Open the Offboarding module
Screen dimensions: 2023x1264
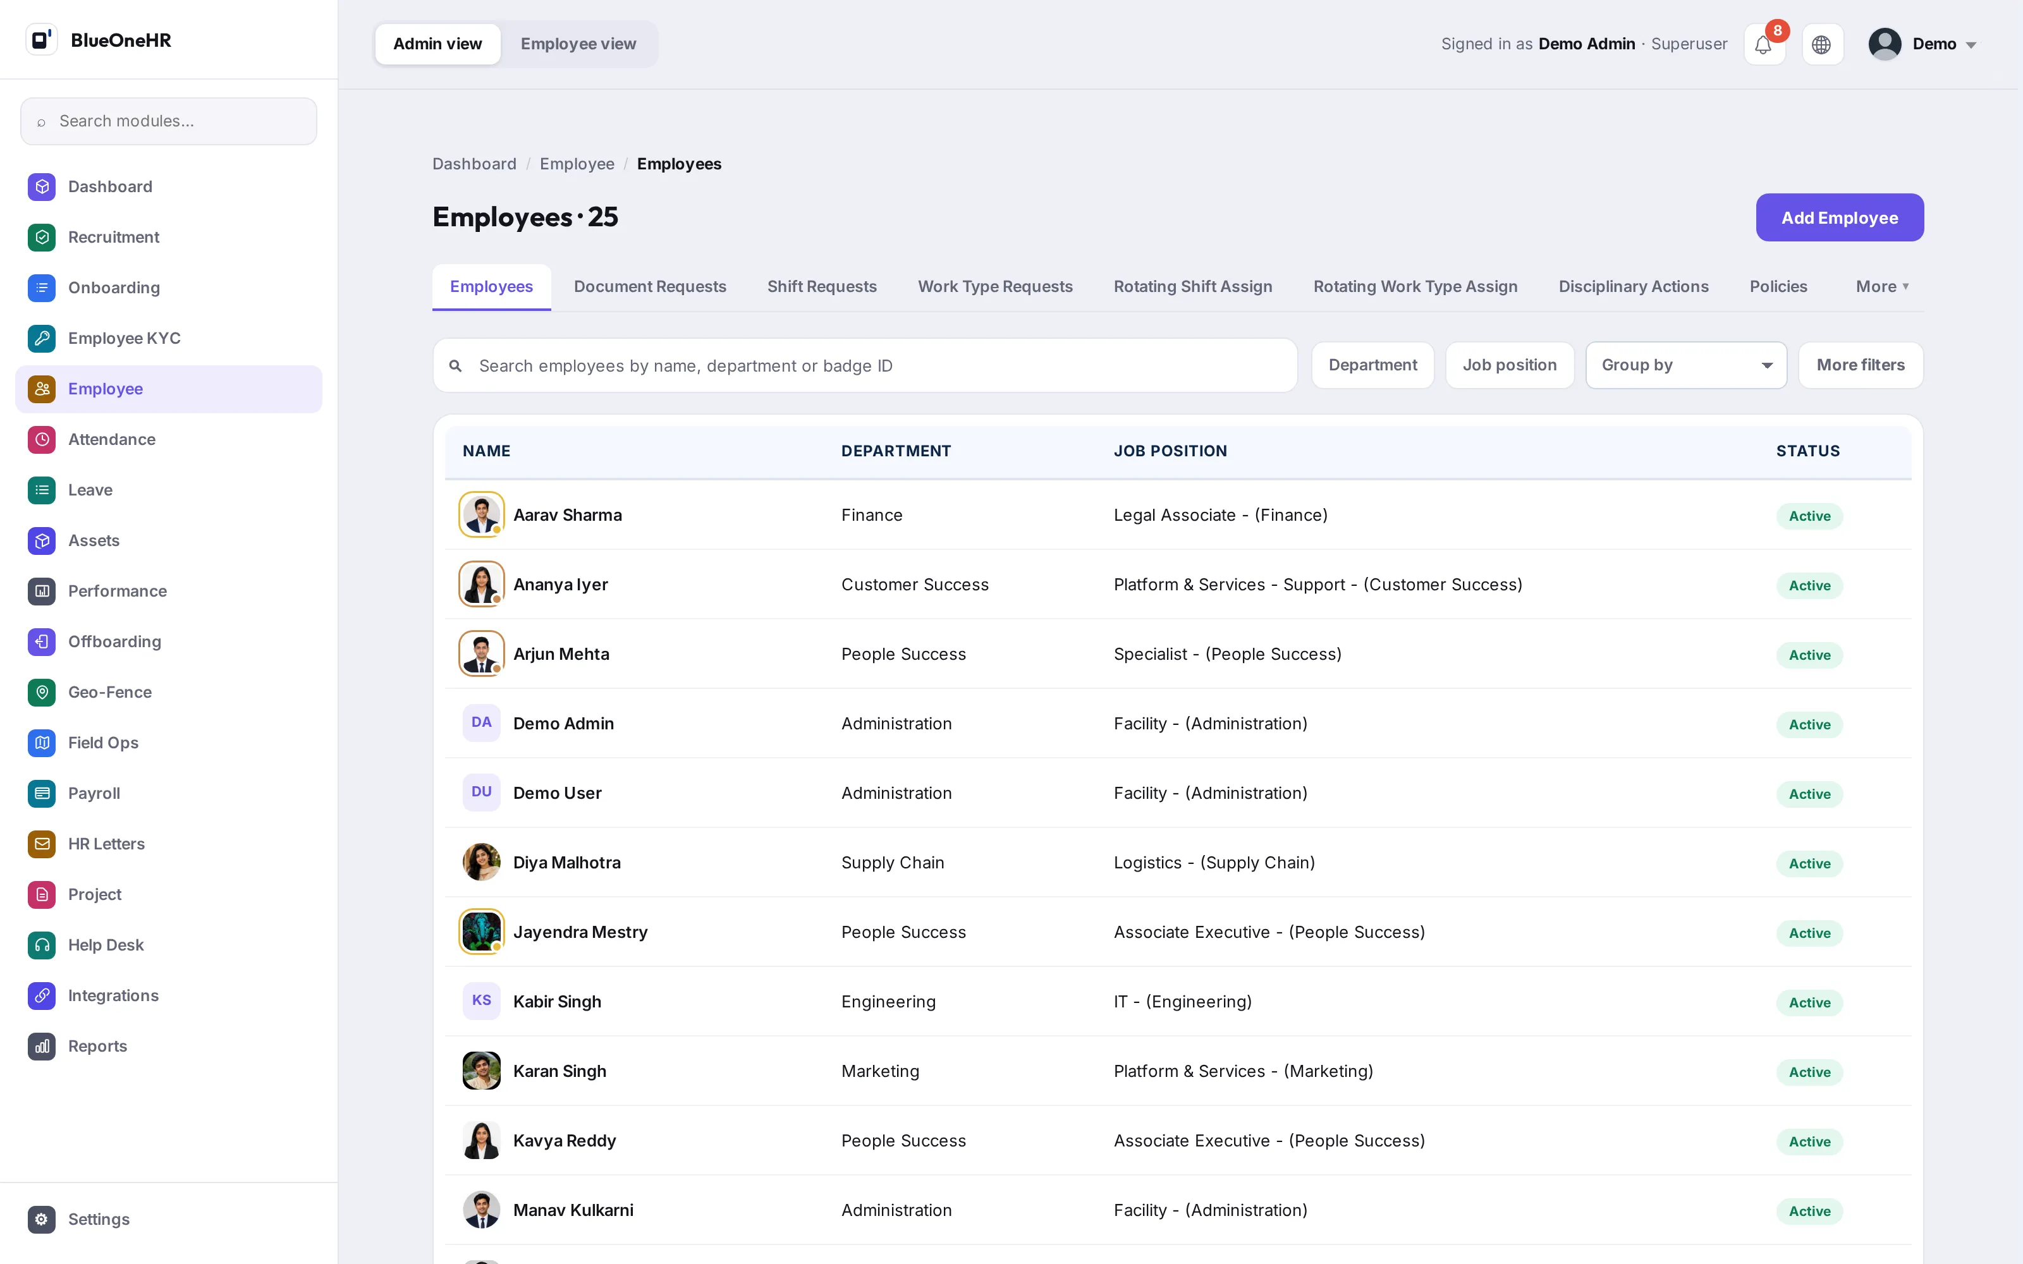coord(169,642)
